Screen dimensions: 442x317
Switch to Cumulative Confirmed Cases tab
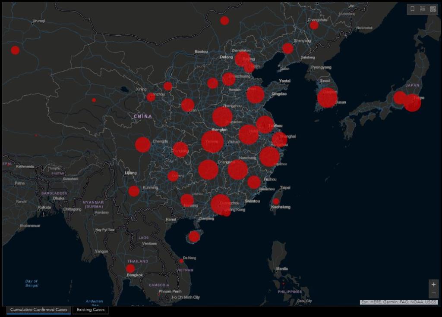pyautogui.click(x=39, y=310)
